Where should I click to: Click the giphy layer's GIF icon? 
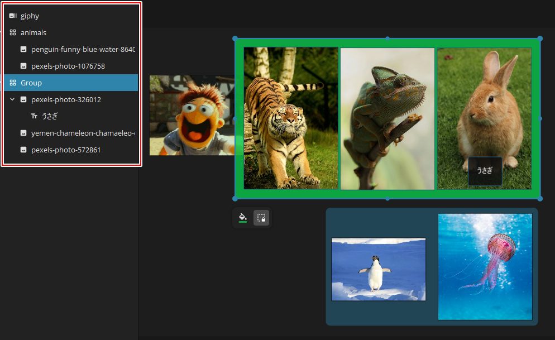(x=13, y=16)
